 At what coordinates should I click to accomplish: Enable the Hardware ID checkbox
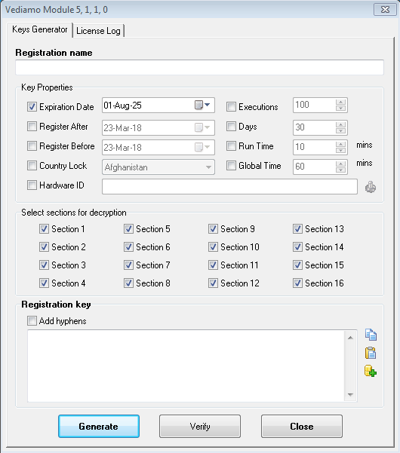[x=32, y=185]
